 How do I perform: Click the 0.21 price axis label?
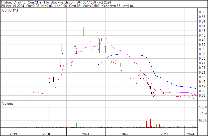point(202,72)
